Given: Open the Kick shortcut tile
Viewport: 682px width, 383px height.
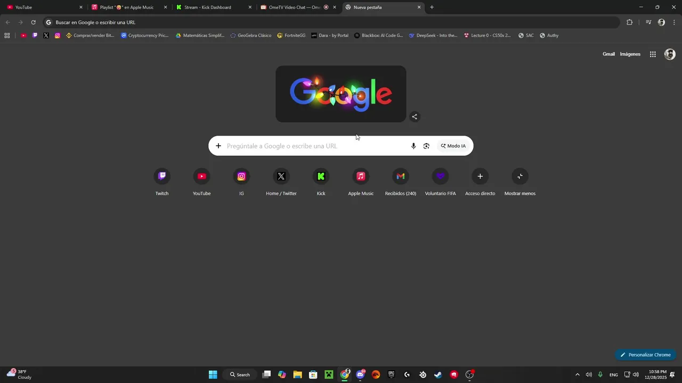Looking at the screenshot, I should click(321, 182).
